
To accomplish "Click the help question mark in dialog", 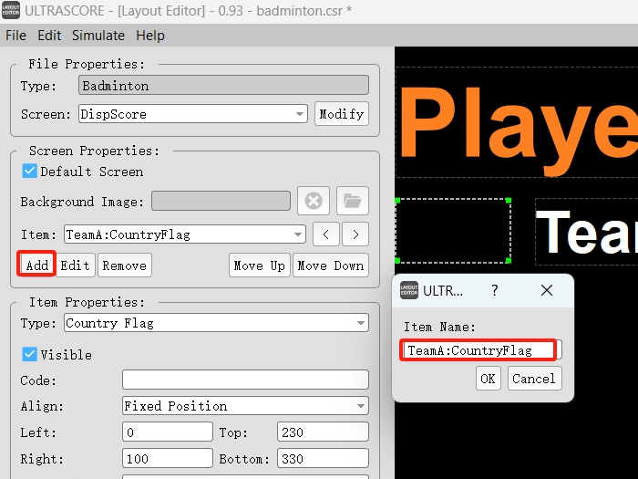I will click(x=495, y=290).
